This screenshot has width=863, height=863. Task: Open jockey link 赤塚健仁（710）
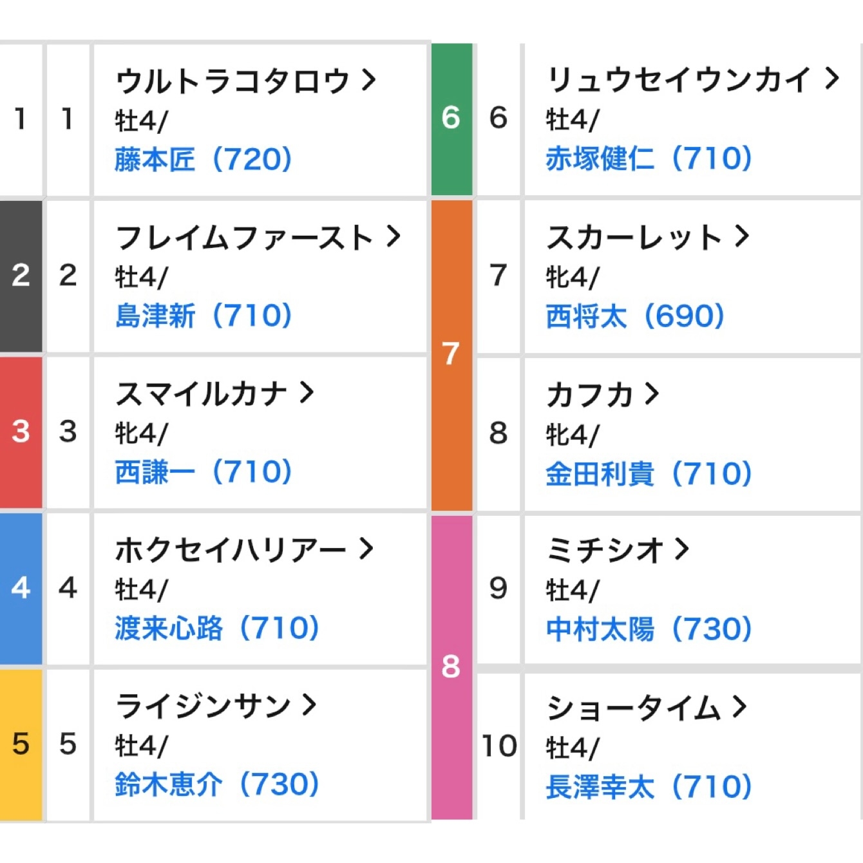(649, 158)
